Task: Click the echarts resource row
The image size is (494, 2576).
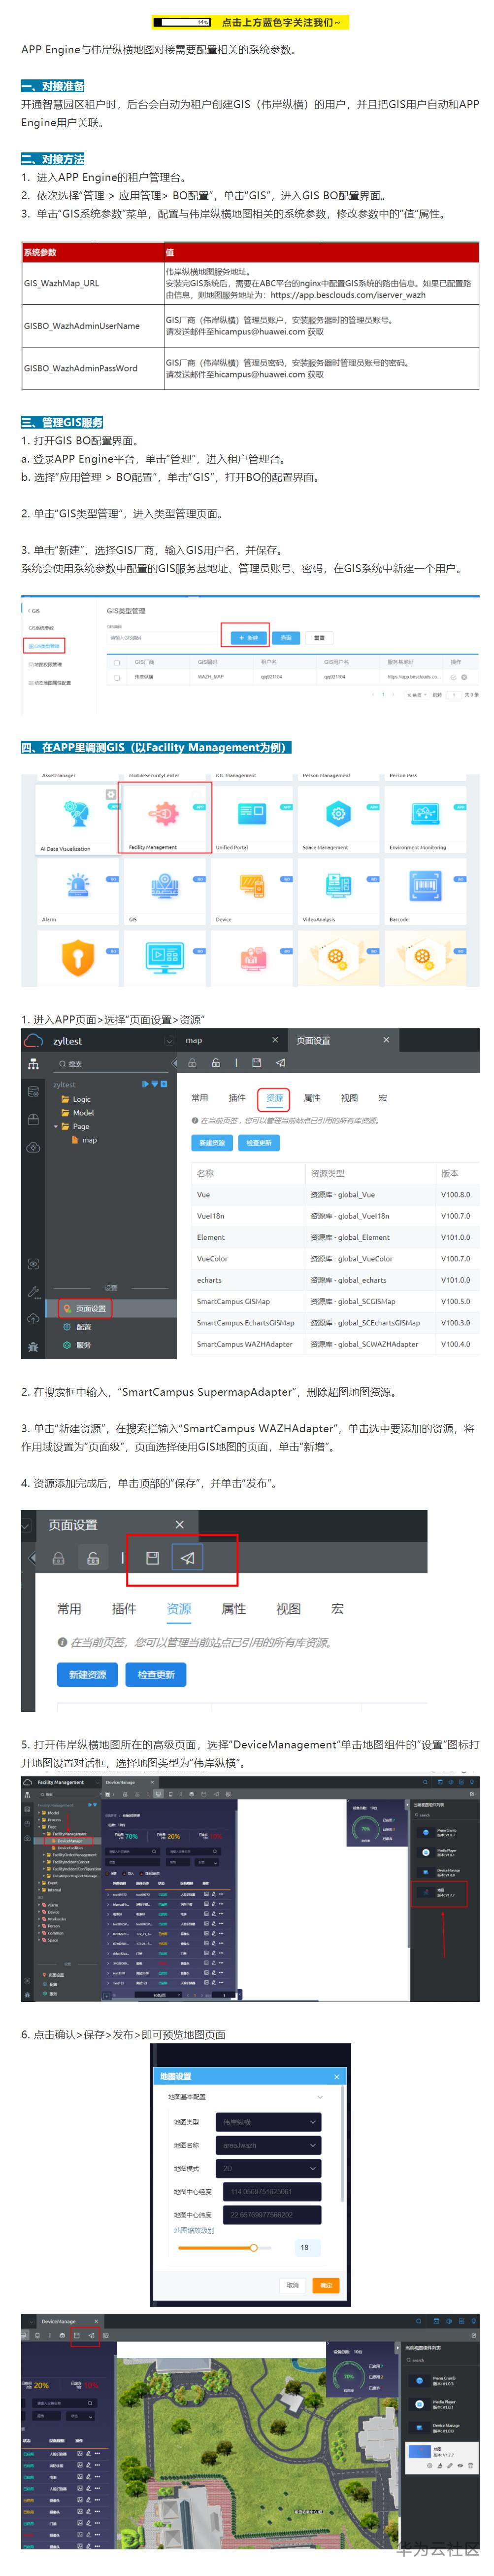Action: click(x=334, y=1280)
